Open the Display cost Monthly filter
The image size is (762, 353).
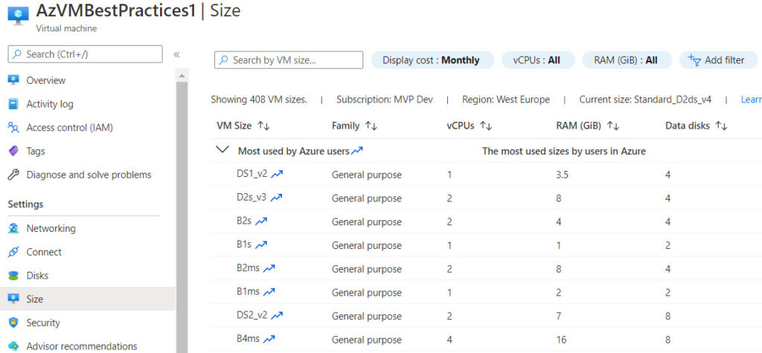432,60
